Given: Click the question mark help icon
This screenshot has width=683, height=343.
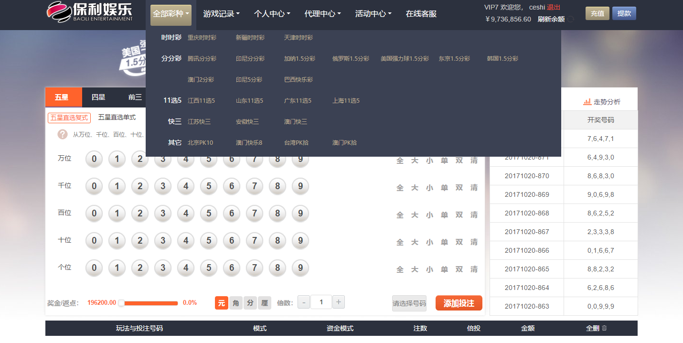Looking at the screenshot, I should (63, 134).
